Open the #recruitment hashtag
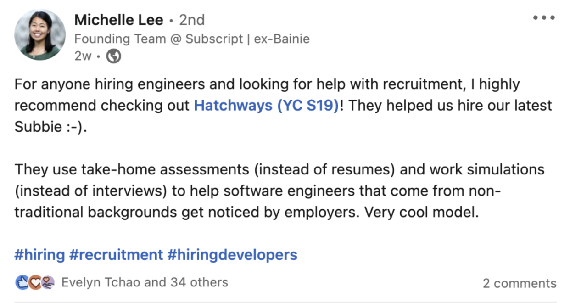This screenshot has width=570, height=303. coord(116,255)
